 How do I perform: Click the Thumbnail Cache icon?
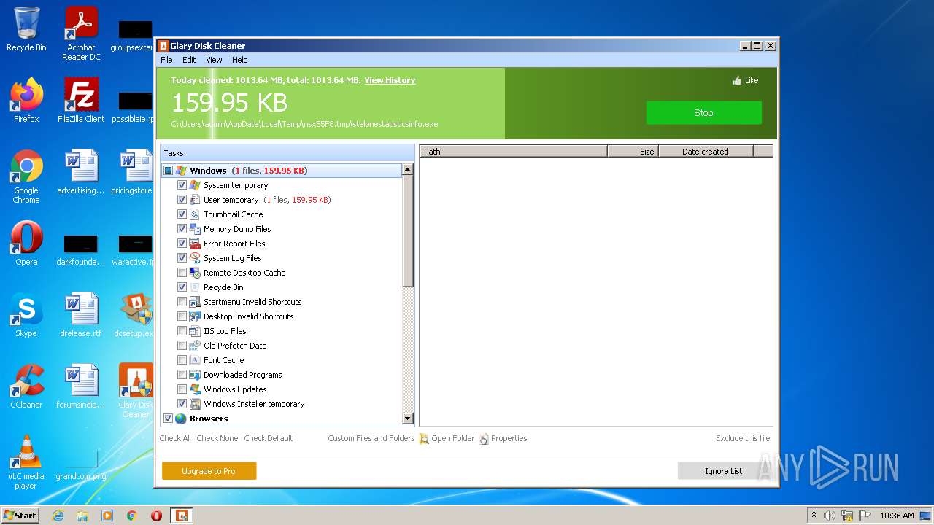click(x=195, y=214)
